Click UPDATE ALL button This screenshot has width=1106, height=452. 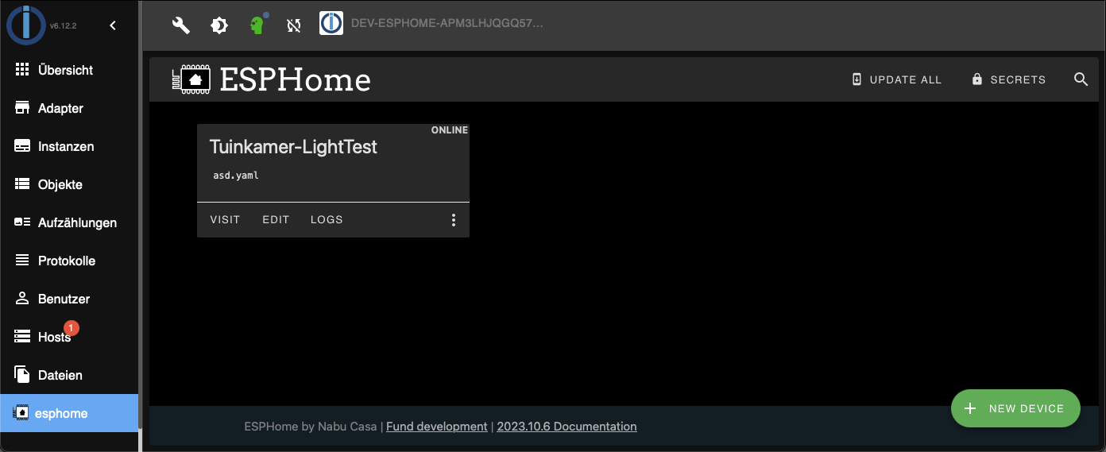tap(896, 79)
